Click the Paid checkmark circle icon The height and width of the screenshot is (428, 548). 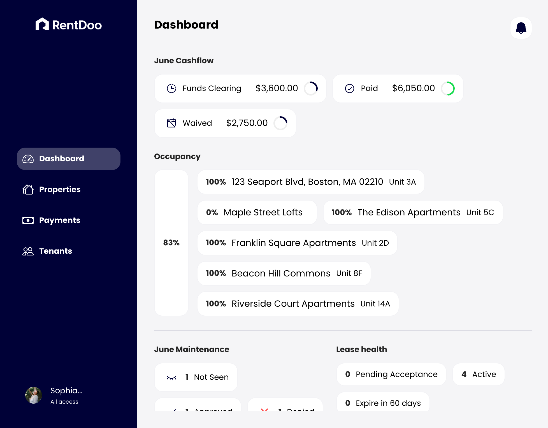click(x=350, y=89)
